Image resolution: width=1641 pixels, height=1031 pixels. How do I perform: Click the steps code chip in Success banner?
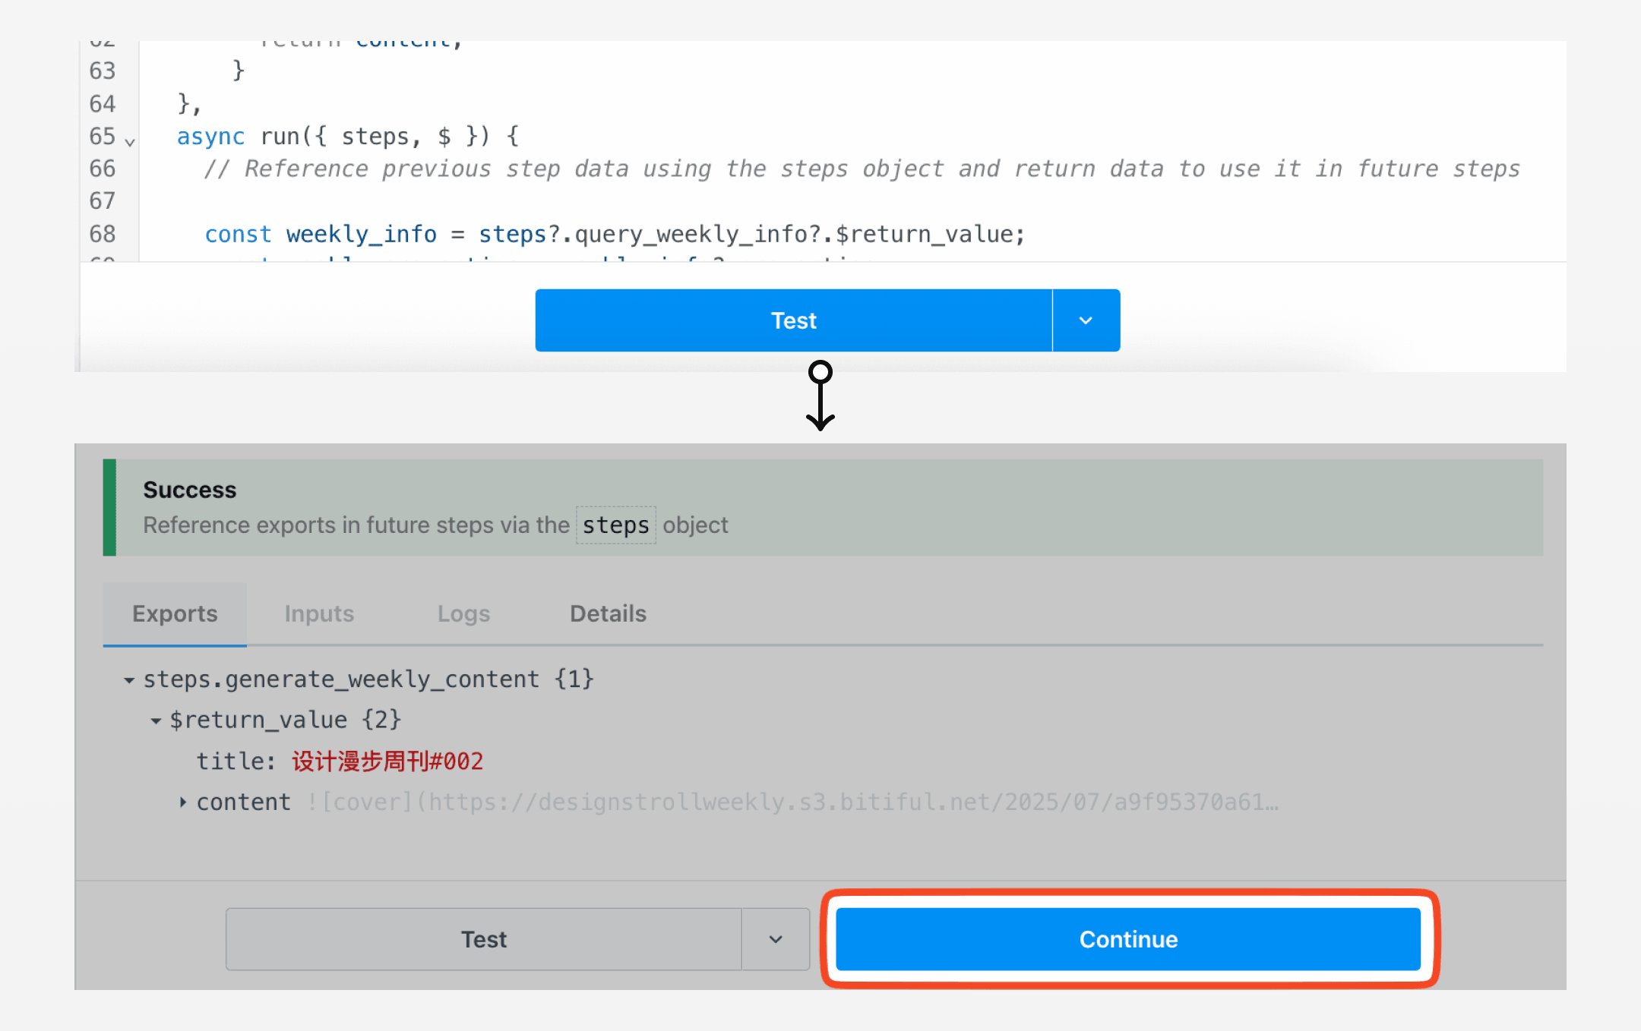615,525
